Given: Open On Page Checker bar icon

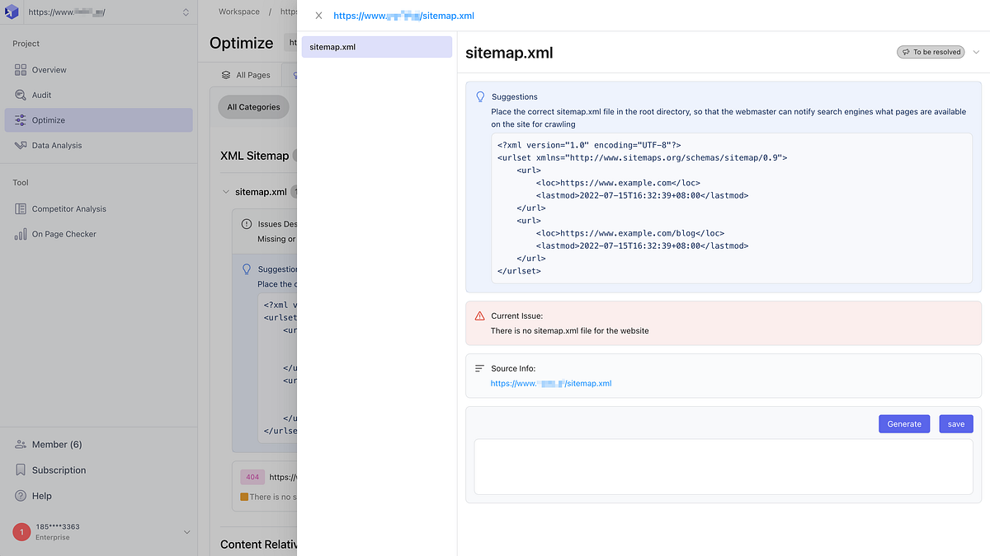Looking at the screenshot, I should pos(21,234).
